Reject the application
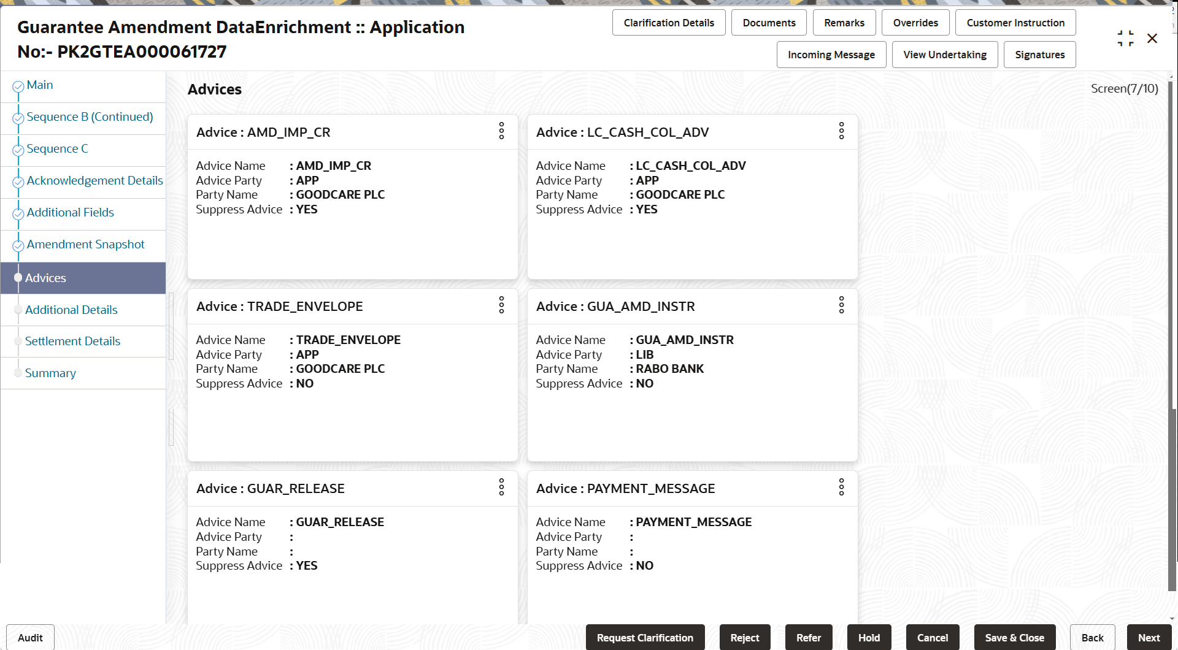1178x650 pixels. click(x=745, y=638)
